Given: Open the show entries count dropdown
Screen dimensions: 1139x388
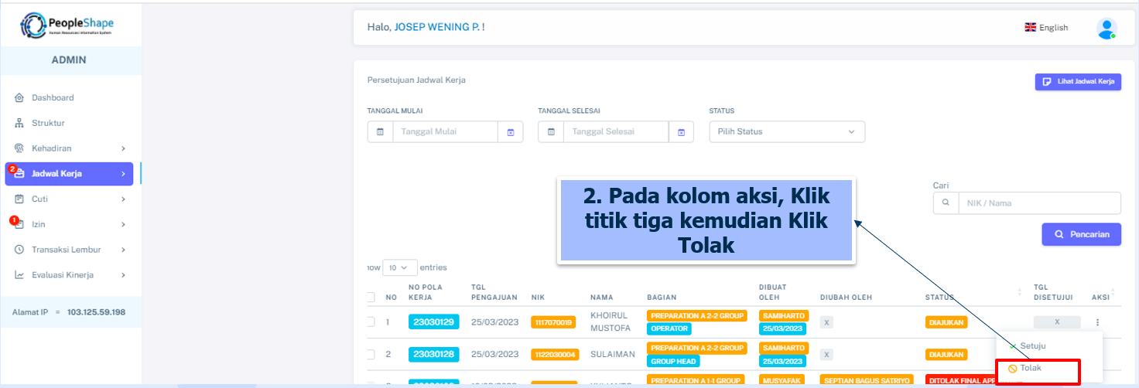Looking at the screenshot, I should (400, 267).
